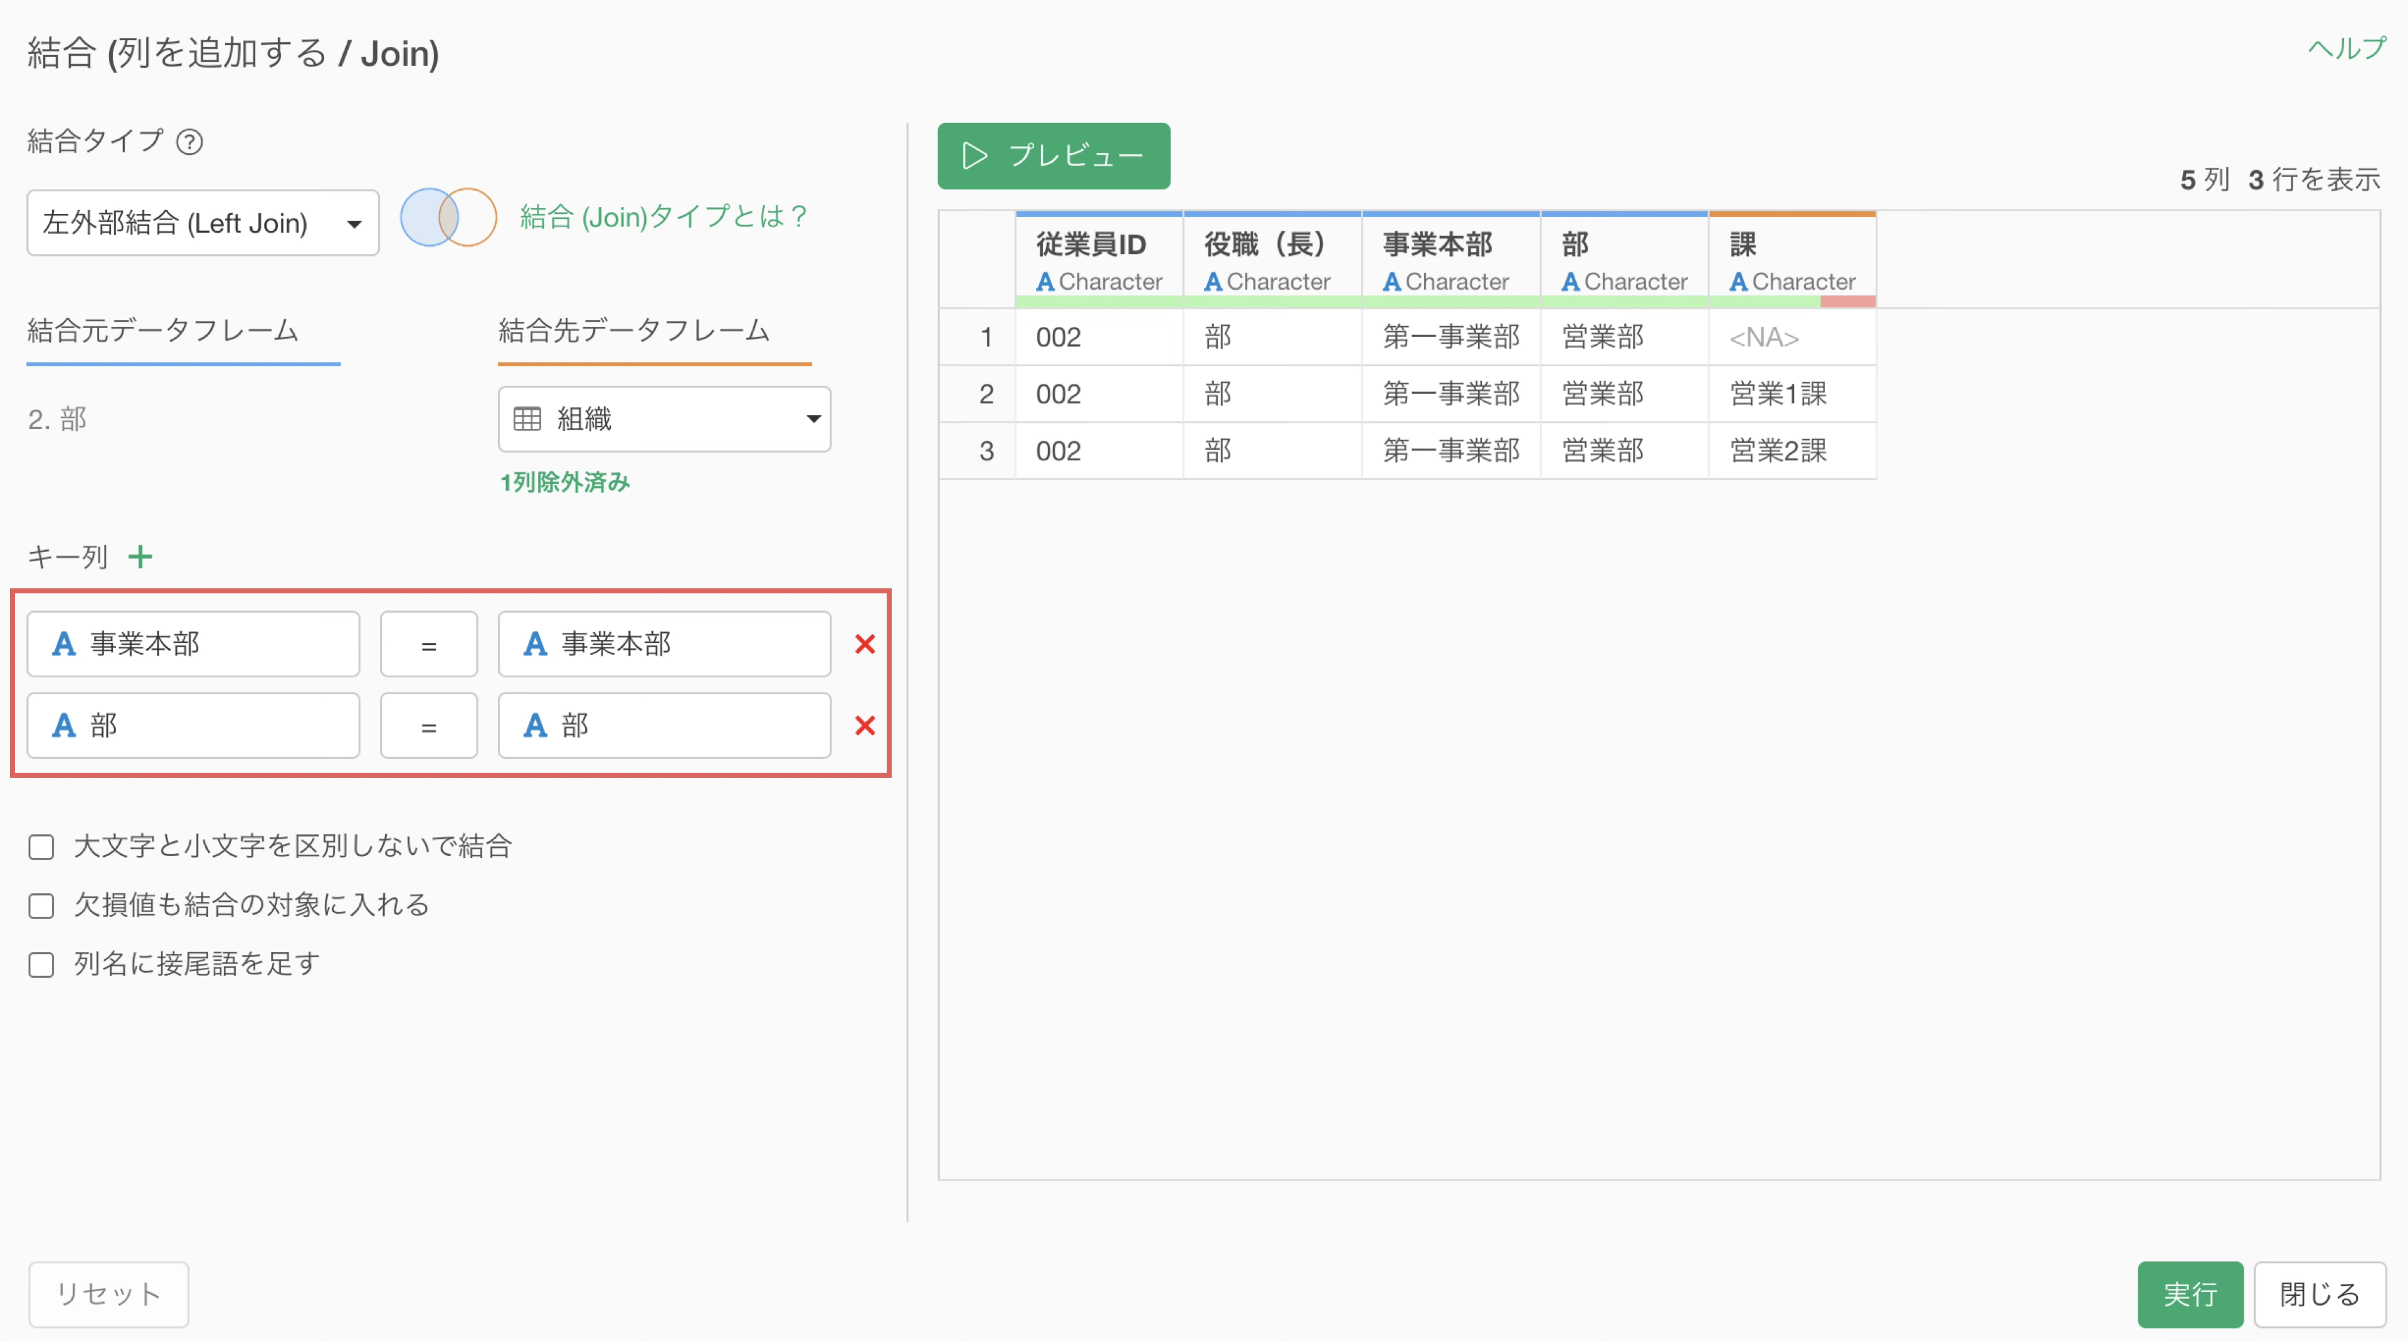Open the Left Join type dropdown
2408x1341 pixels.
[202, 223]
